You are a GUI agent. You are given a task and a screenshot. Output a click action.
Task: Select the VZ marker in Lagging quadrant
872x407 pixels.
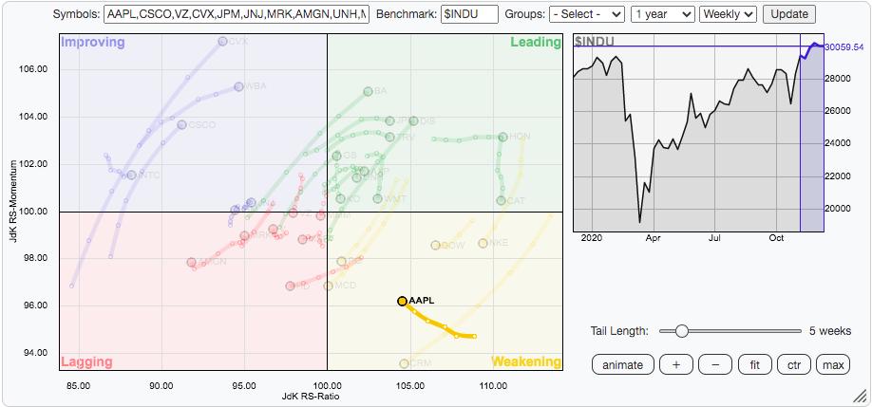[294, 213]
